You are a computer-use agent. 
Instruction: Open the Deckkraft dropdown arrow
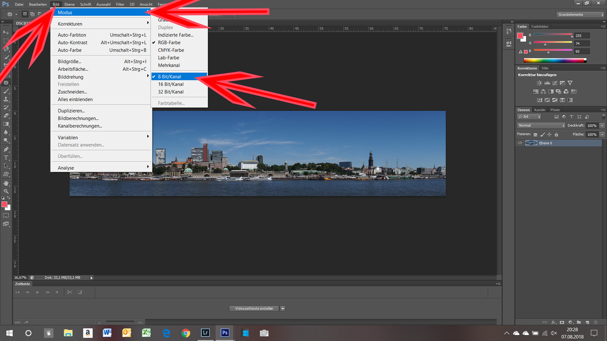pos(602,125)
